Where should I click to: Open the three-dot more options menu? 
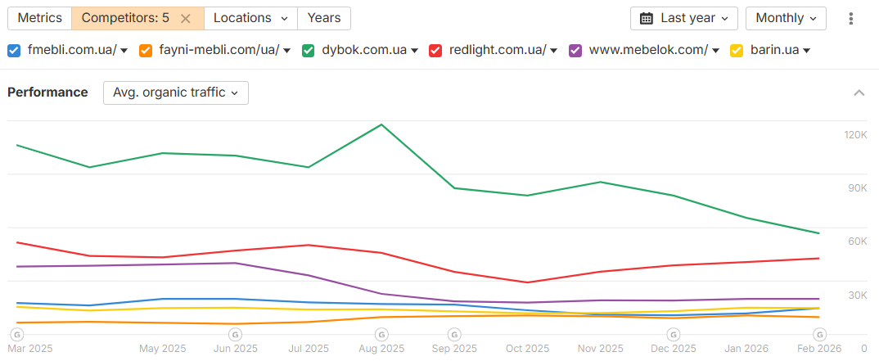(x=851, y=18)
